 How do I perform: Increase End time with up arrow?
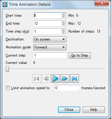click(64, 22)
